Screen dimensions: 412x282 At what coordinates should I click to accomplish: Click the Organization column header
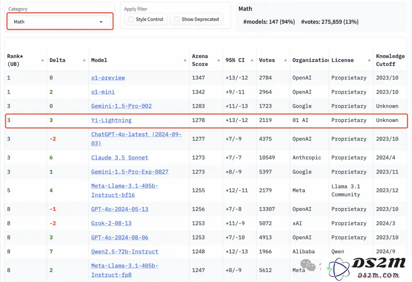(310, 60)
